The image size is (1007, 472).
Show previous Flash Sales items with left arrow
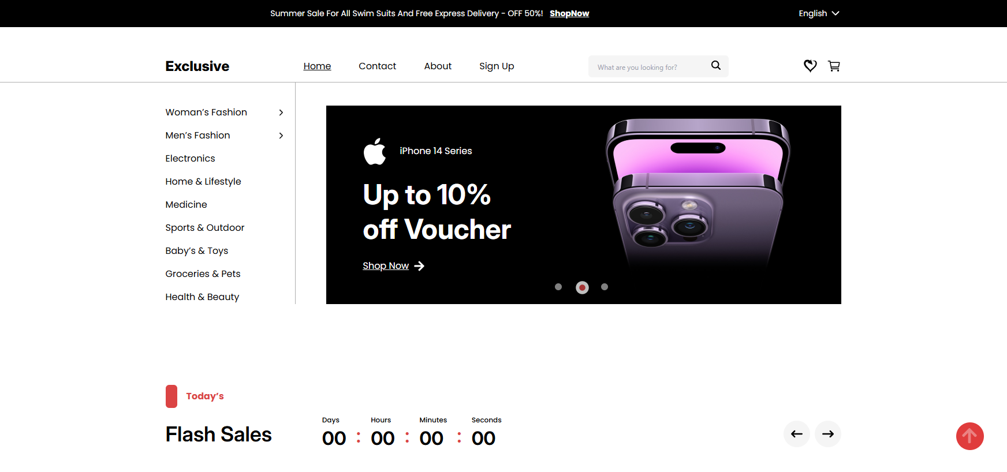click(797, 434)
